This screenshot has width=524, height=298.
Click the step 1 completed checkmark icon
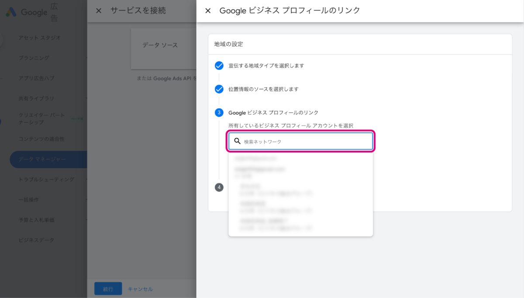219,66
